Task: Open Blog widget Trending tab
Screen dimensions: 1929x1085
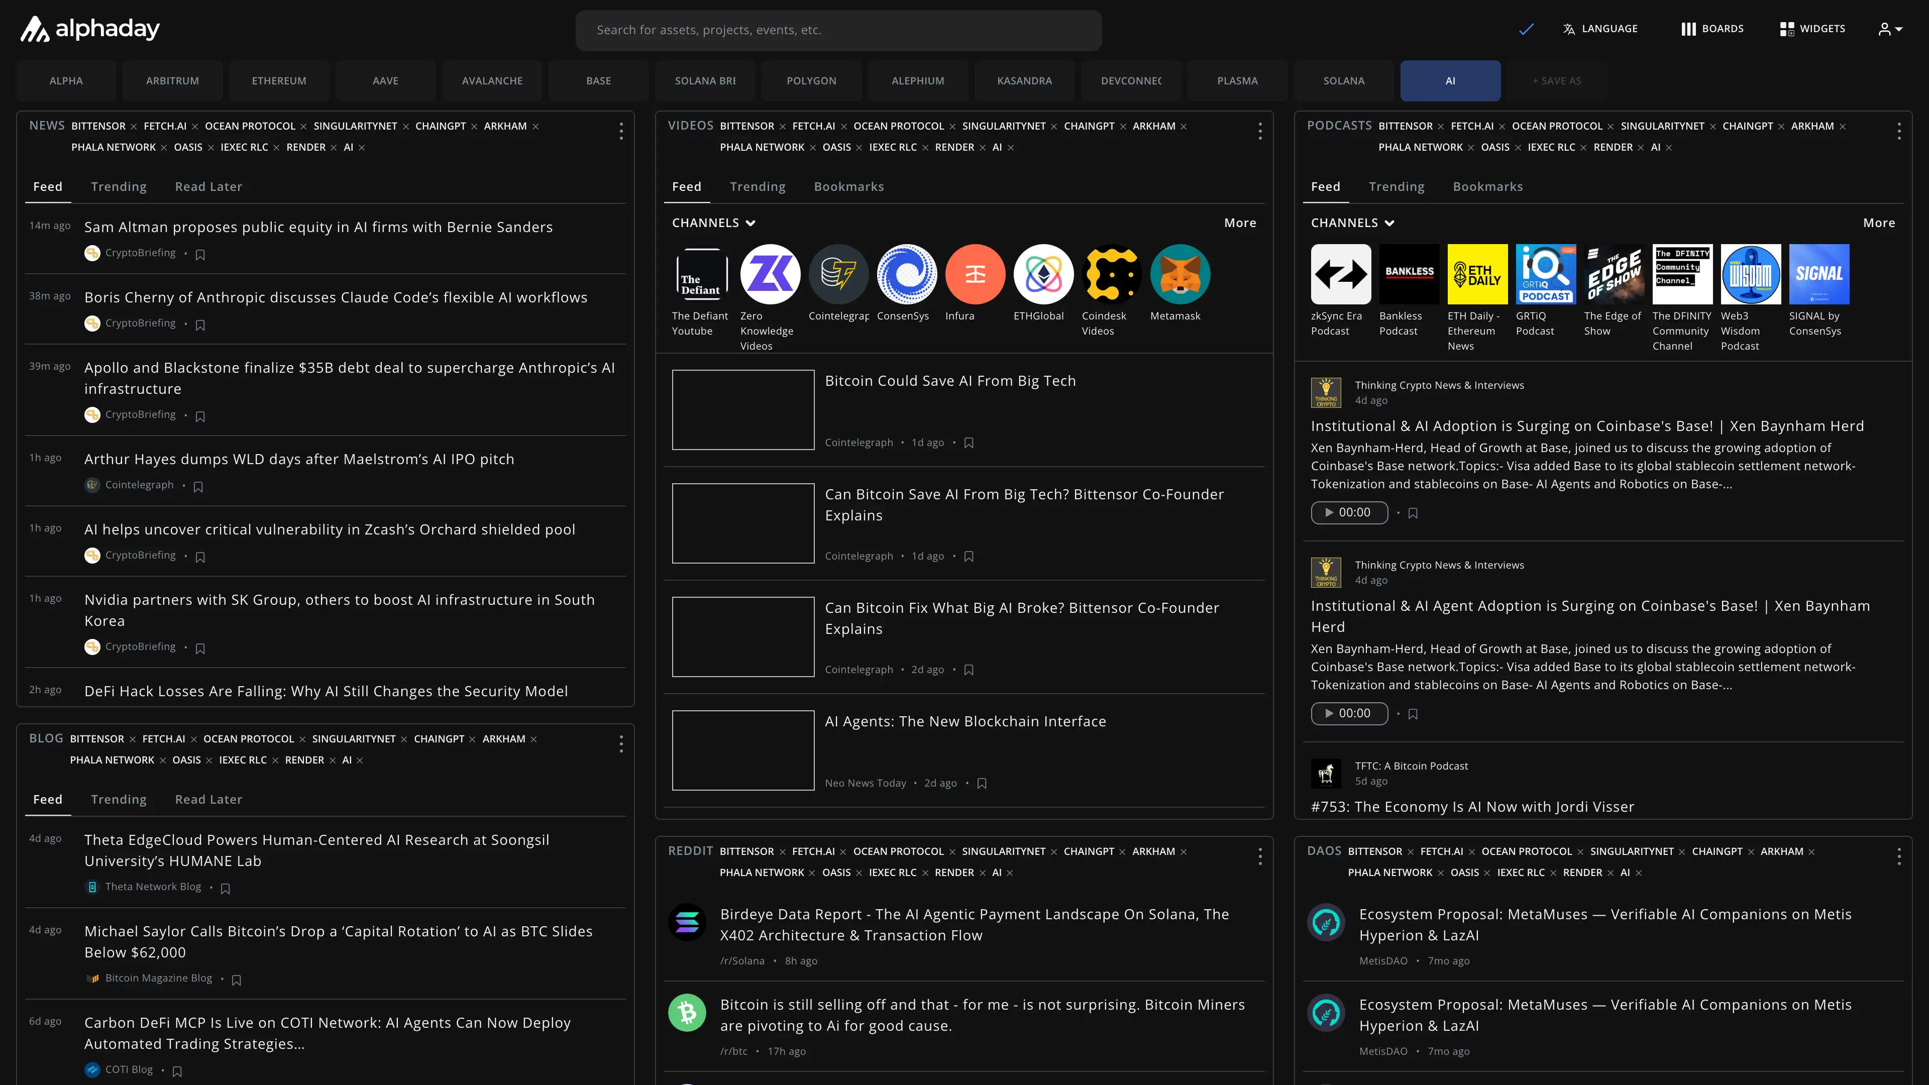Action: [x=119, y=799]
